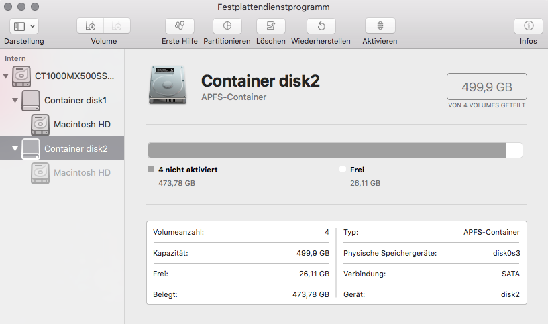Collapse Container disk2 disclosure triangle
Screen dimensions: 548x324
click(x=15, y=149)
